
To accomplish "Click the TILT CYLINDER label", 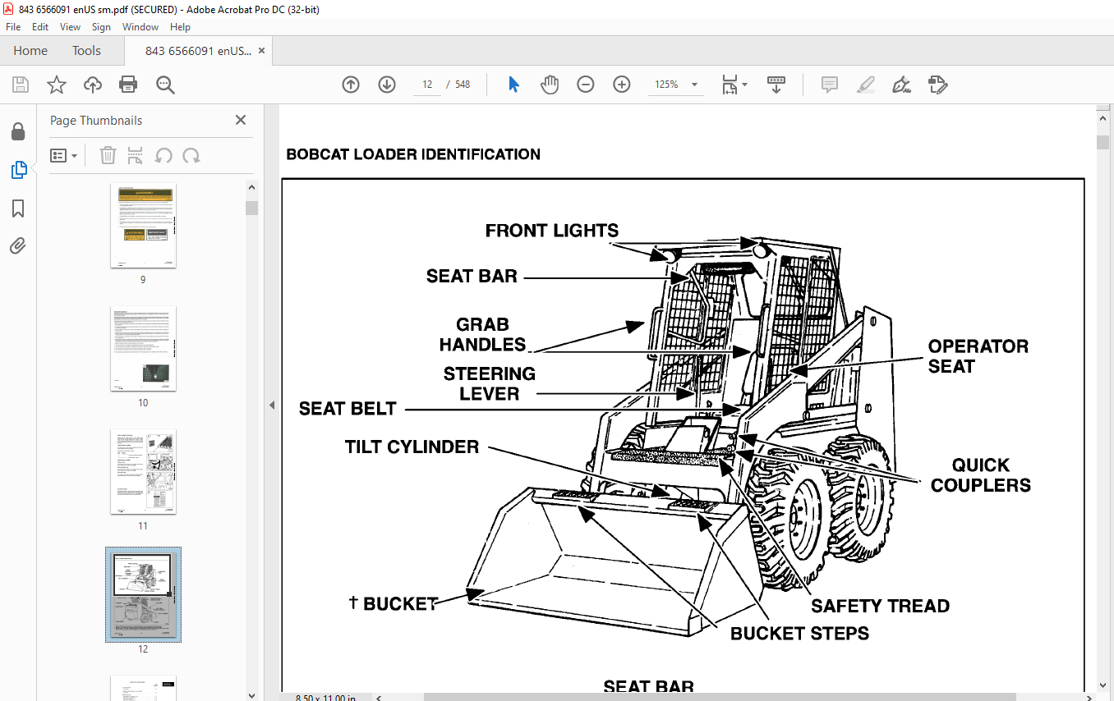I will point(412,447).
